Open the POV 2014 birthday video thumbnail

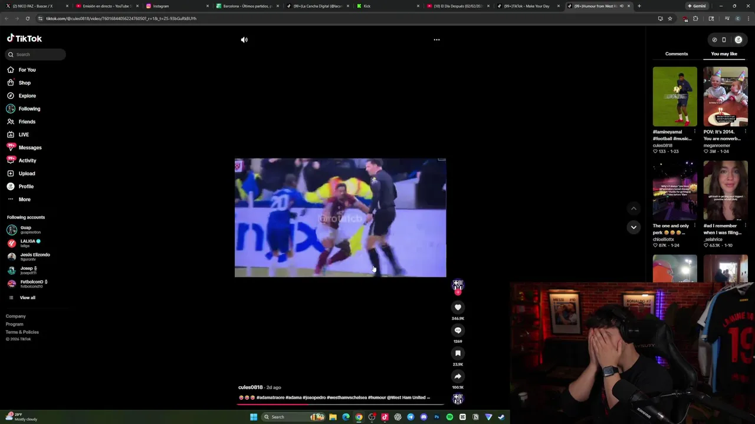click(726, 96)
